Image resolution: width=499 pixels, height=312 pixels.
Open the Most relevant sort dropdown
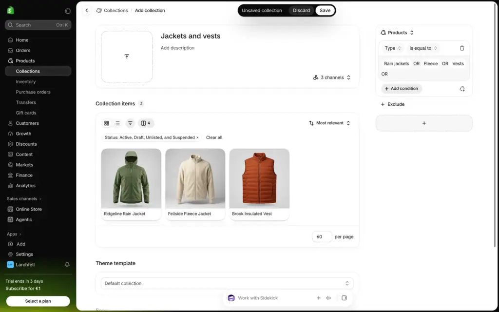330,123
